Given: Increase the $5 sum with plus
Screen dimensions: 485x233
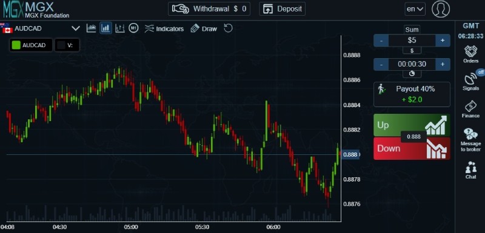Looking at the screenshot, I should (x=443, y=41).
